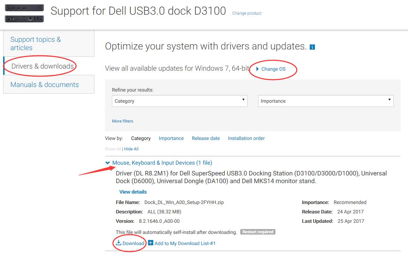Add driver to My Download List-#1

(x=185, y=243)
